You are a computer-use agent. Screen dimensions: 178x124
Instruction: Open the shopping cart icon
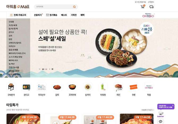click(x=143, y=7)
